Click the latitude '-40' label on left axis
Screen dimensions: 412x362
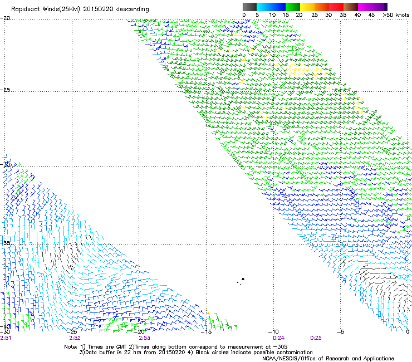pos(5,326)
